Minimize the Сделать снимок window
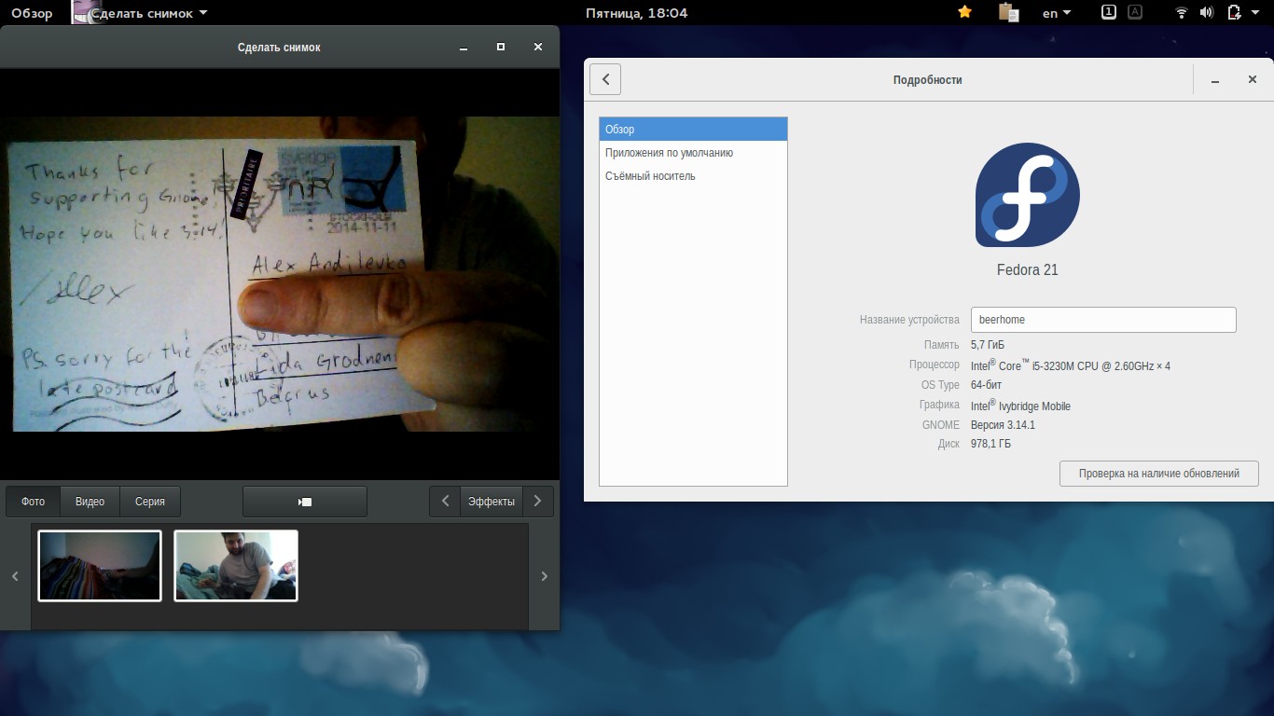1274x716 pixels. [x=464, y=47]
